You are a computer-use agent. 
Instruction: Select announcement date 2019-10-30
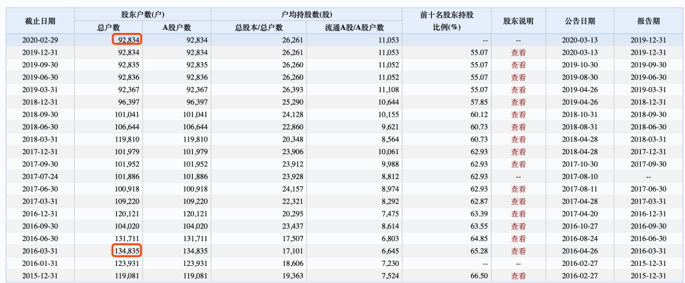coord(579,65)
